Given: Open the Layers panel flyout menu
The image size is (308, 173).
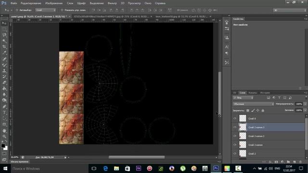Looking at the screenshot, I should (306, 93).
